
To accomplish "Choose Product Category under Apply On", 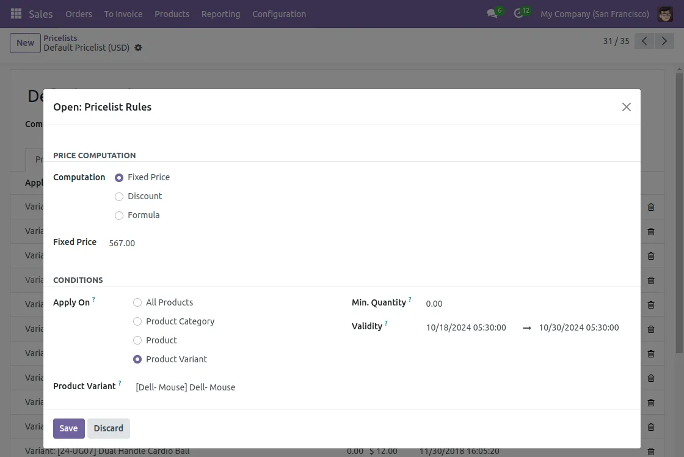I will 138,321.
